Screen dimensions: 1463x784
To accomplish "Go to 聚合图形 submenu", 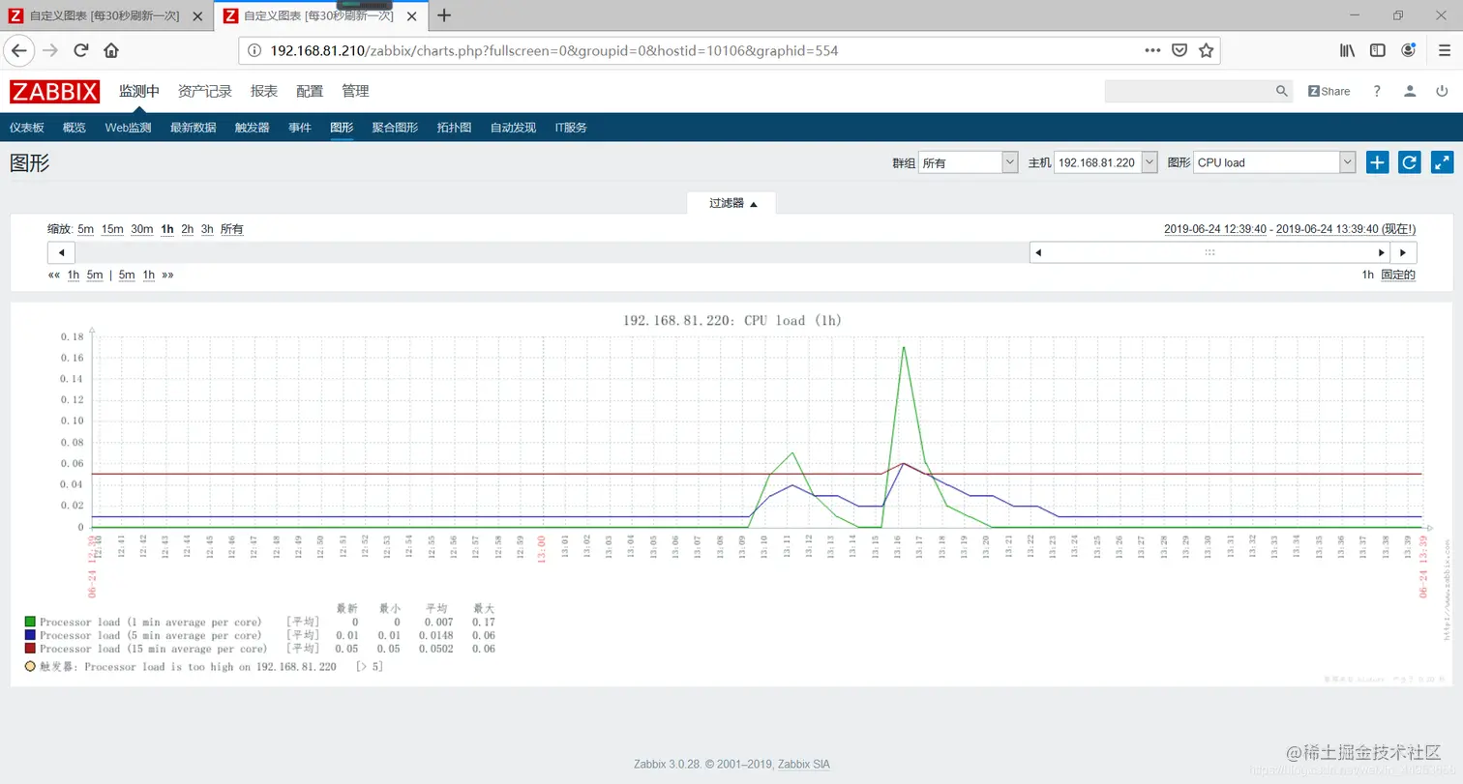I will [x=395, y=128].
